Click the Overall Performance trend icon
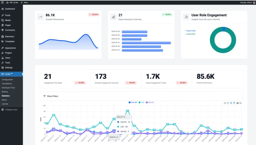 [x=40, y=17]
